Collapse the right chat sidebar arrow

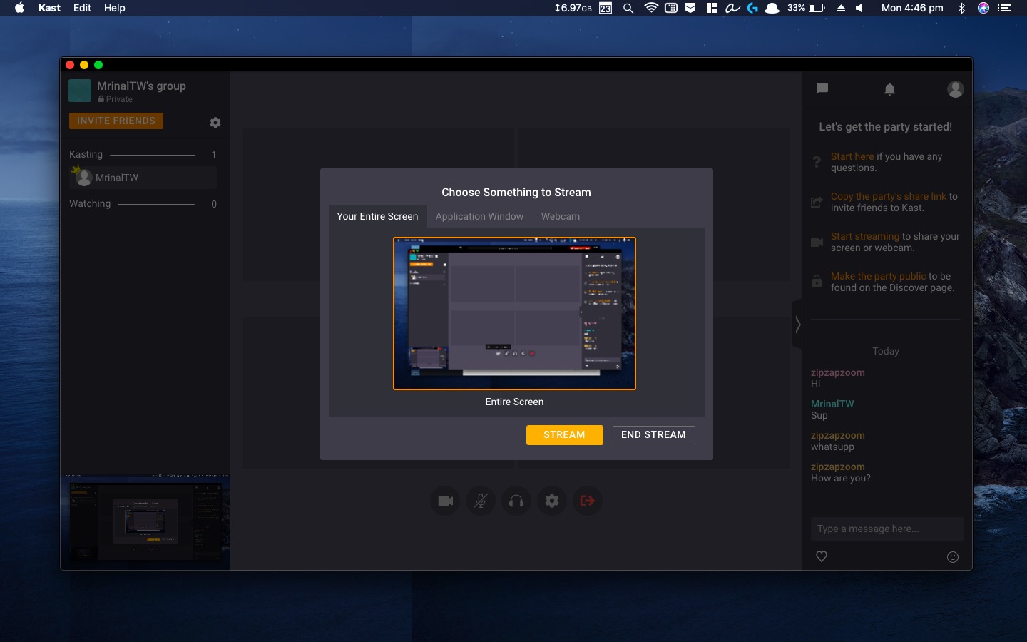click(x=797, y=325)
